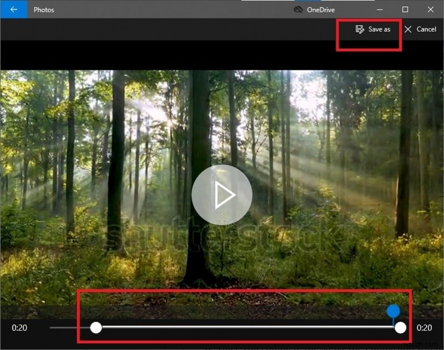Image resolution: width=444 pixels, height=350 pixels.
Task: Click the right 0:20 duration label
Action: point(425,328)
